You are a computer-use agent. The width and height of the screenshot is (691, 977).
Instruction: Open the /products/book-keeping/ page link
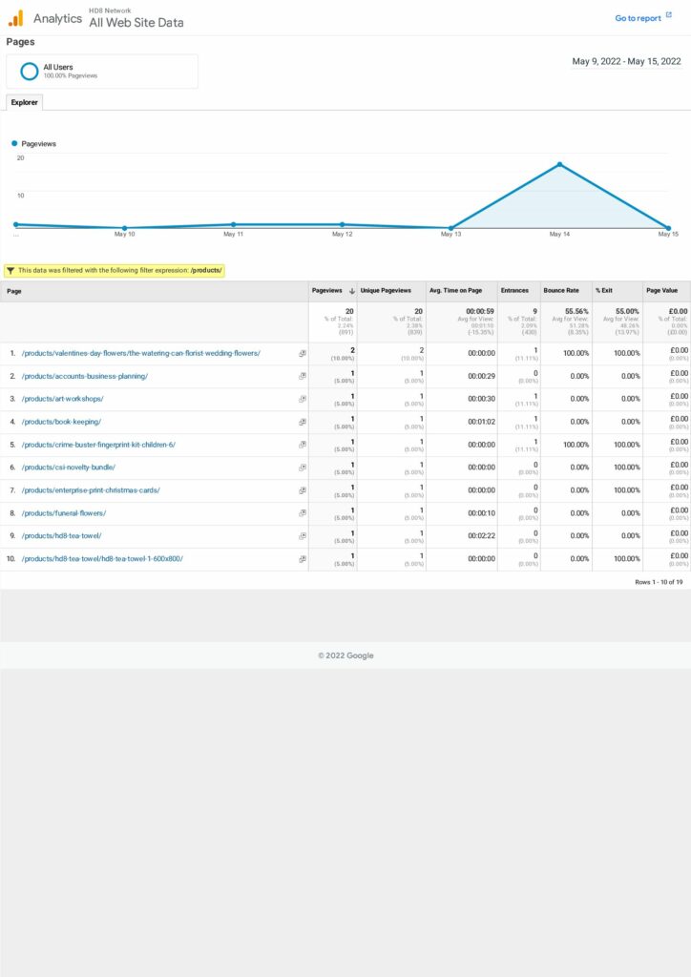point(61,422)
